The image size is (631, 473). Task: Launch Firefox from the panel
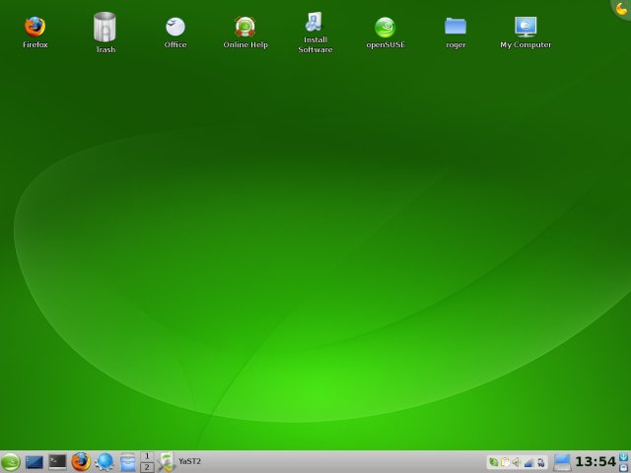81,462
